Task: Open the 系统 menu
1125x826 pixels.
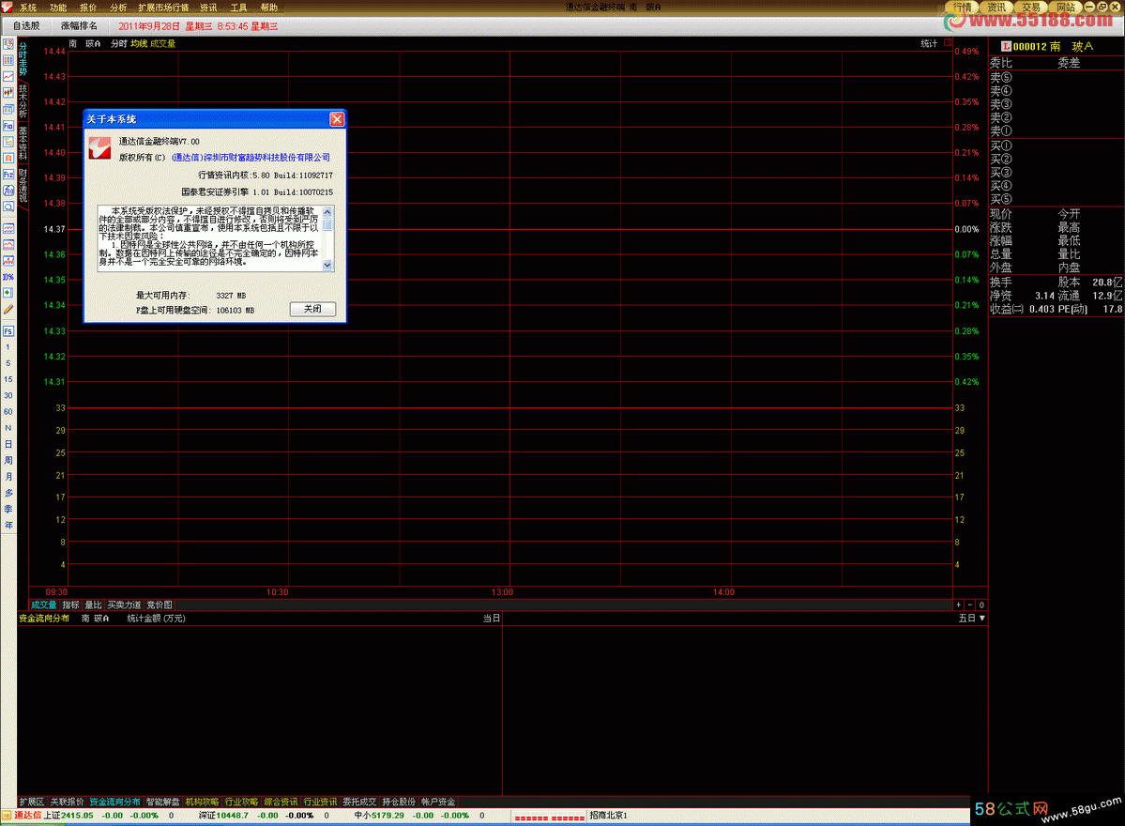Action: pos(27,8)
